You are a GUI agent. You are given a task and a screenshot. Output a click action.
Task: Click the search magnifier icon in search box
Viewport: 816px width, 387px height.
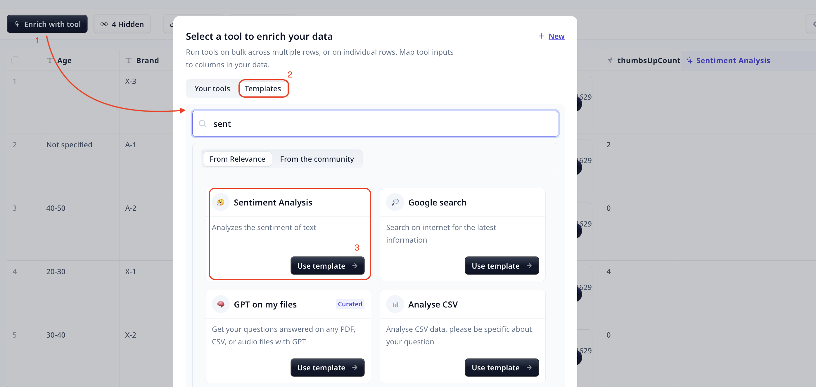coord(203,124)
